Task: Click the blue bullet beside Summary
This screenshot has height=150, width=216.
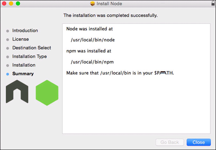Action: (8, 74)
